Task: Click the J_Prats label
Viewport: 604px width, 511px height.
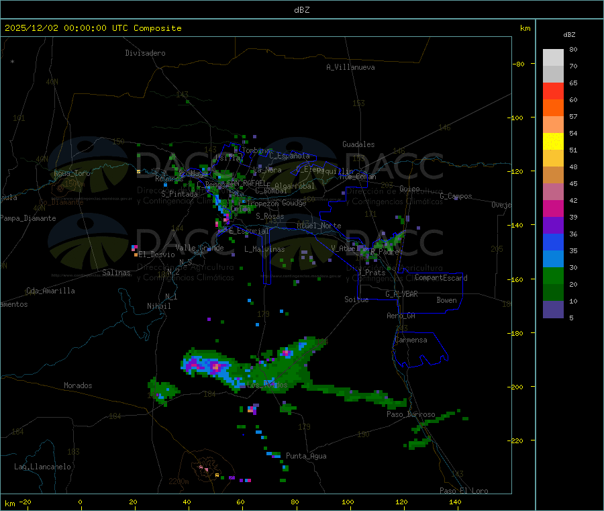Action: click(x=372, y=273)
